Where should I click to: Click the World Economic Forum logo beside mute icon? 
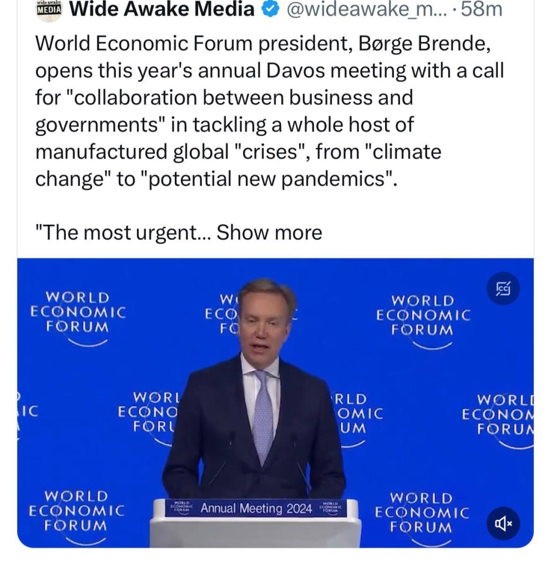point(422,516)
